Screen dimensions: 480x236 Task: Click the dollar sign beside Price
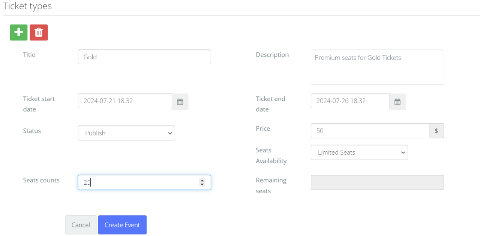click(436, 131)
